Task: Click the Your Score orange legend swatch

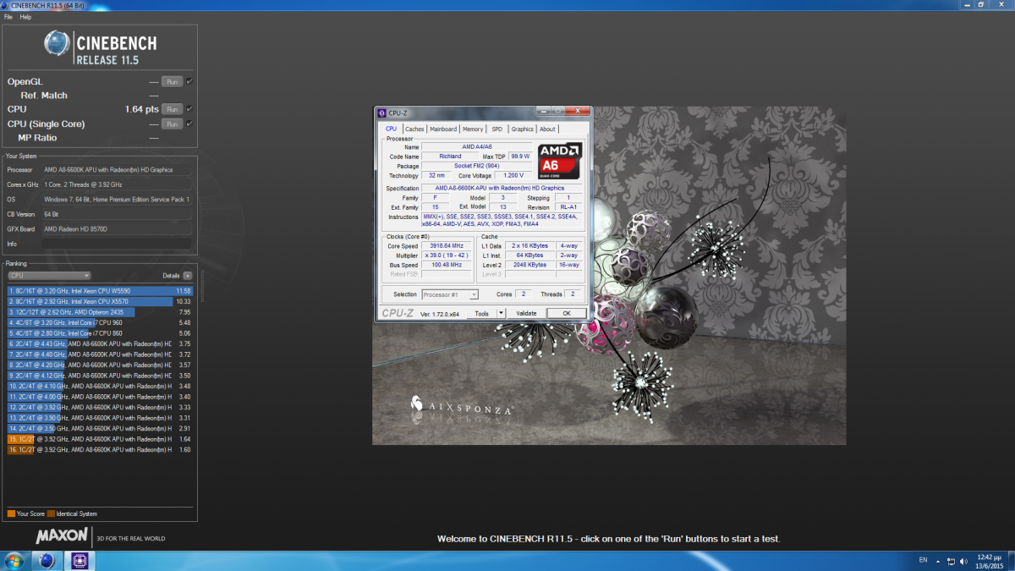Action: [x=10, y=513]
